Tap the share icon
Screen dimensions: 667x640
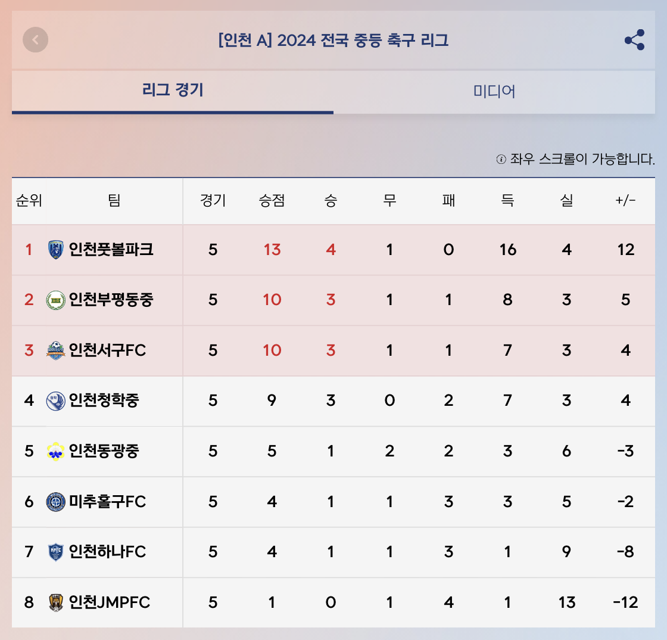(634, 40)
